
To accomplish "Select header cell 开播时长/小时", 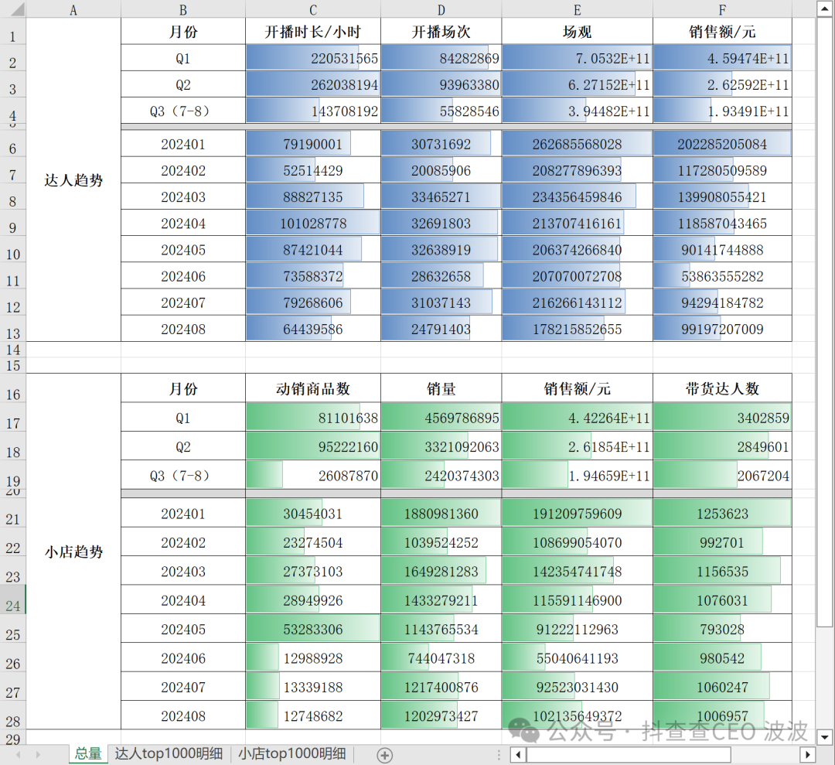I will click(x=313, y=32).
